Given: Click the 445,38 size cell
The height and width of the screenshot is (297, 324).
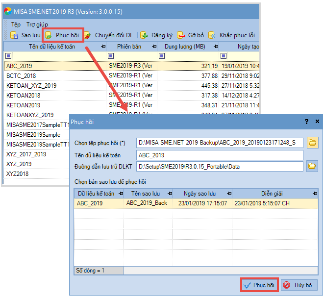Looking at the screenshot, I should 188,85.
